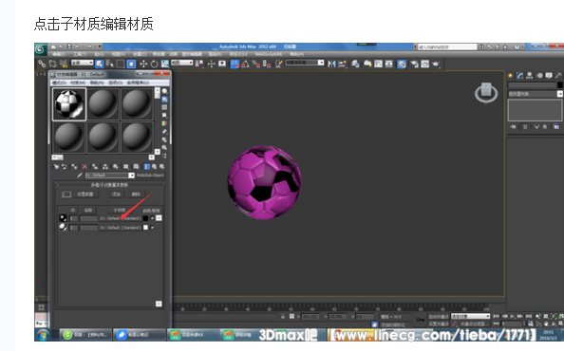Select the Rotate tool in main toolbar
The width and height of the screenshot is (564, 351).
154,64
